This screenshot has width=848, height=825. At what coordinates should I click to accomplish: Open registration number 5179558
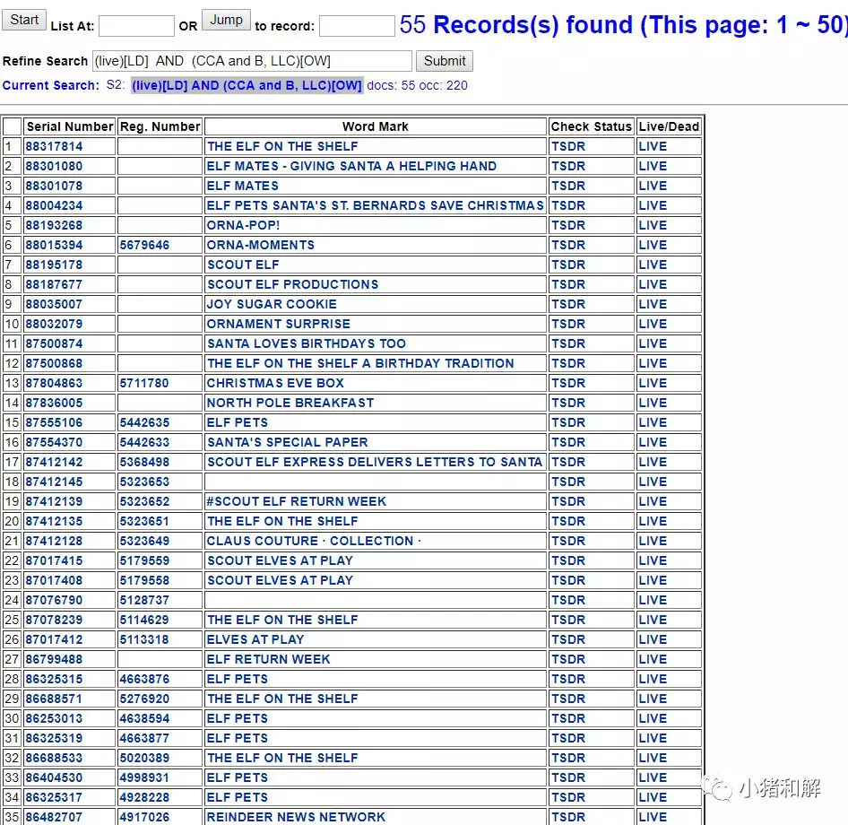coord(144,580)
